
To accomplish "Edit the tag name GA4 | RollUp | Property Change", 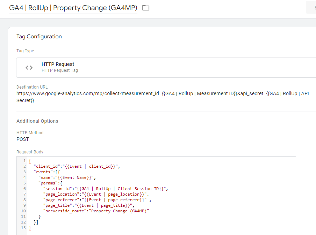I will click(73, 8).
